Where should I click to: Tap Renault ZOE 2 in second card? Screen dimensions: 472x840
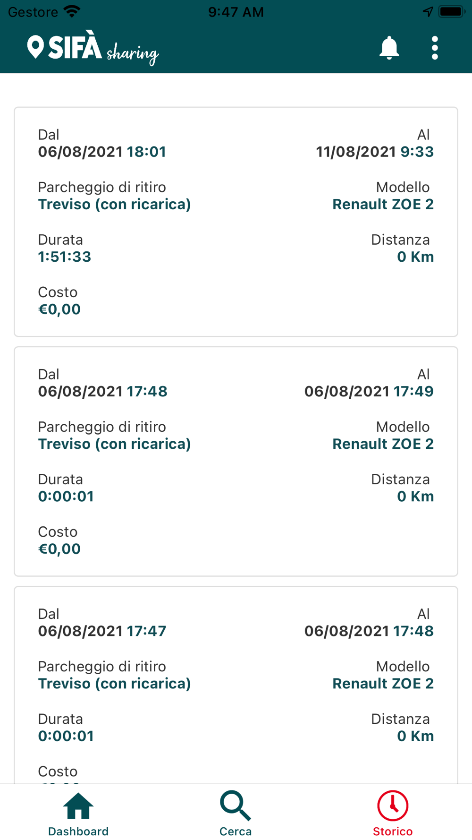pos(383,444)
